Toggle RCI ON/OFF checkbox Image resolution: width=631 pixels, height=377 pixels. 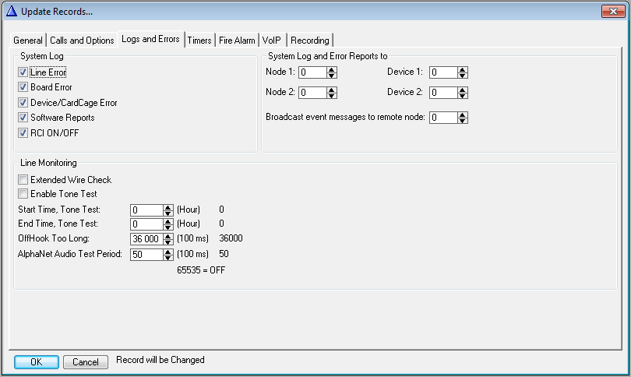click(23, 132)
